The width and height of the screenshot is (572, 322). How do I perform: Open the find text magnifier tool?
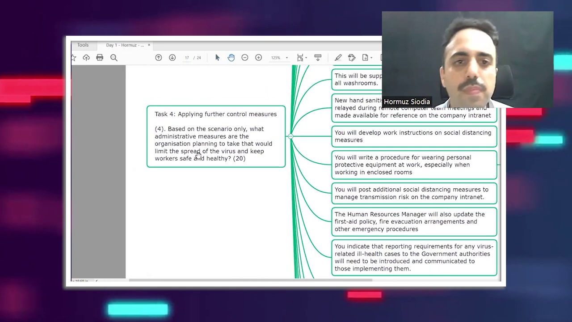click(x=114, y=58)
